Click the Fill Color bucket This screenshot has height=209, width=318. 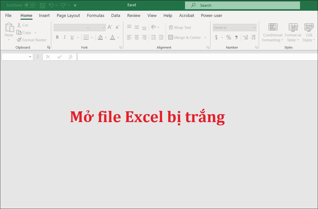coord(100,37)
